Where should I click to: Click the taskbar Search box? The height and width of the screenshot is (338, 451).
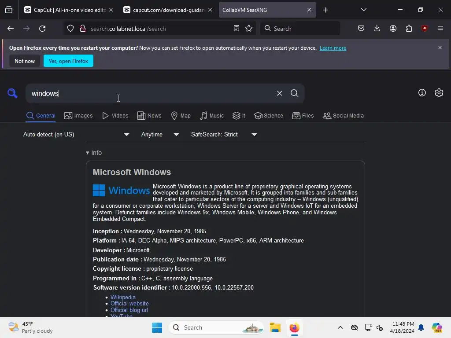[216, 327]
